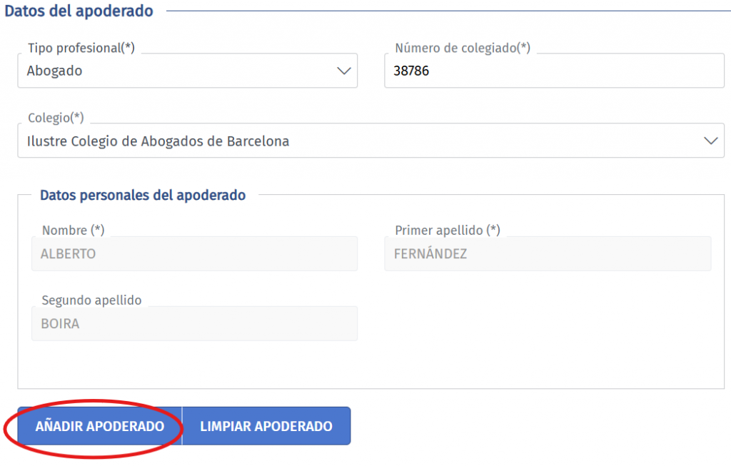Click the Segundo apellido field with BOIRA
Screen dimensions: 731x466
click(194, 324)
